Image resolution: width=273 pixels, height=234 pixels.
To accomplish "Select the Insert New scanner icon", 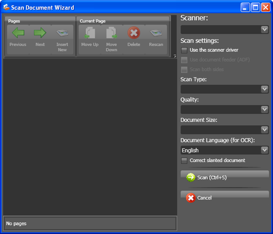I will click(x=62, y=33).
